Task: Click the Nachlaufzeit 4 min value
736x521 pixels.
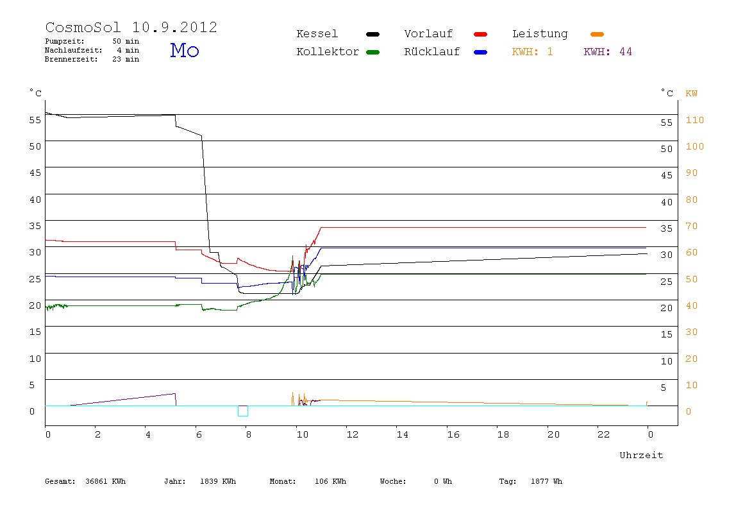Action: 128,50
